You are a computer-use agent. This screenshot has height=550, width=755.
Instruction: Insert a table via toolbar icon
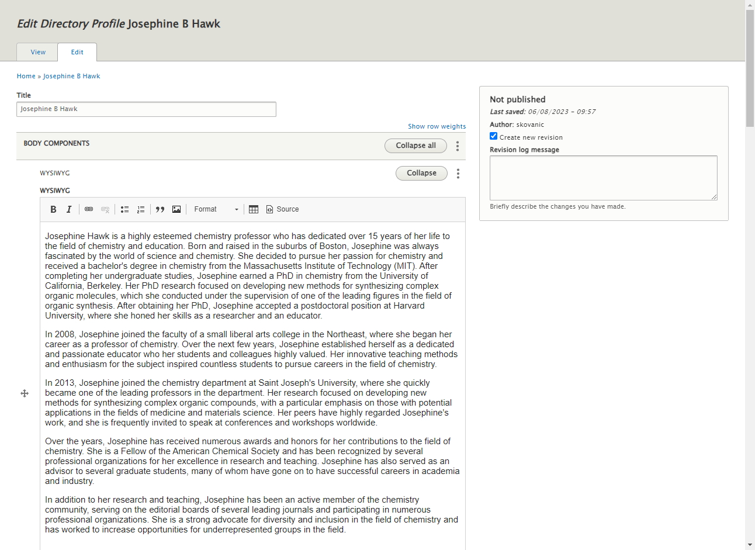[254, 209]
